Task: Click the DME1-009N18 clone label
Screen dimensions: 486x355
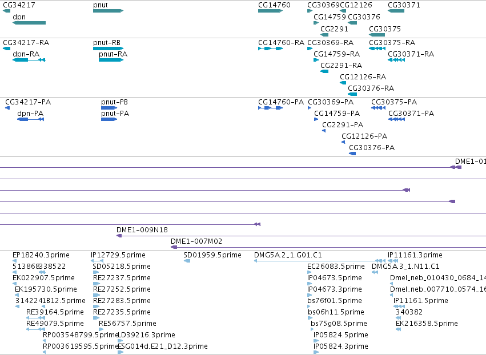Action: [142, 230]
